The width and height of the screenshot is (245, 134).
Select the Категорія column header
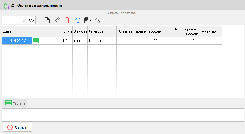(x=101, y=31)
